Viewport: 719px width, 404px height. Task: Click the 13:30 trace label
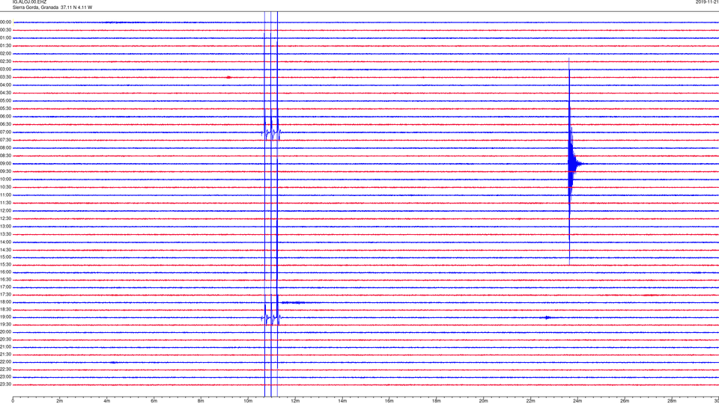click(x=6, y=234)
